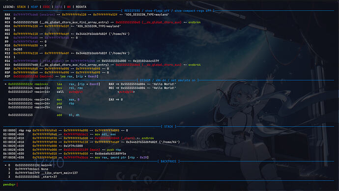Click DATA in the LEGEND line
Image resolution: width=339 pixels, height=191 pixels.
58,7
